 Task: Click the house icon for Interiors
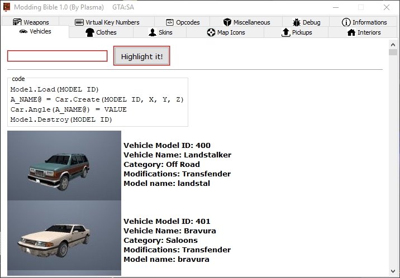351,32
